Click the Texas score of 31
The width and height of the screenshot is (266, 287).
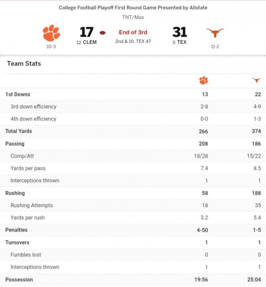click(180, 32)
